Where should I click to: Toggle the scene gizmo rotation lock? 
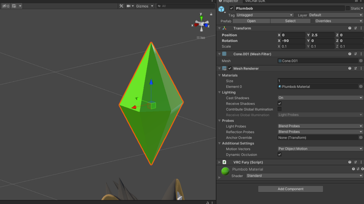point(211,14)
